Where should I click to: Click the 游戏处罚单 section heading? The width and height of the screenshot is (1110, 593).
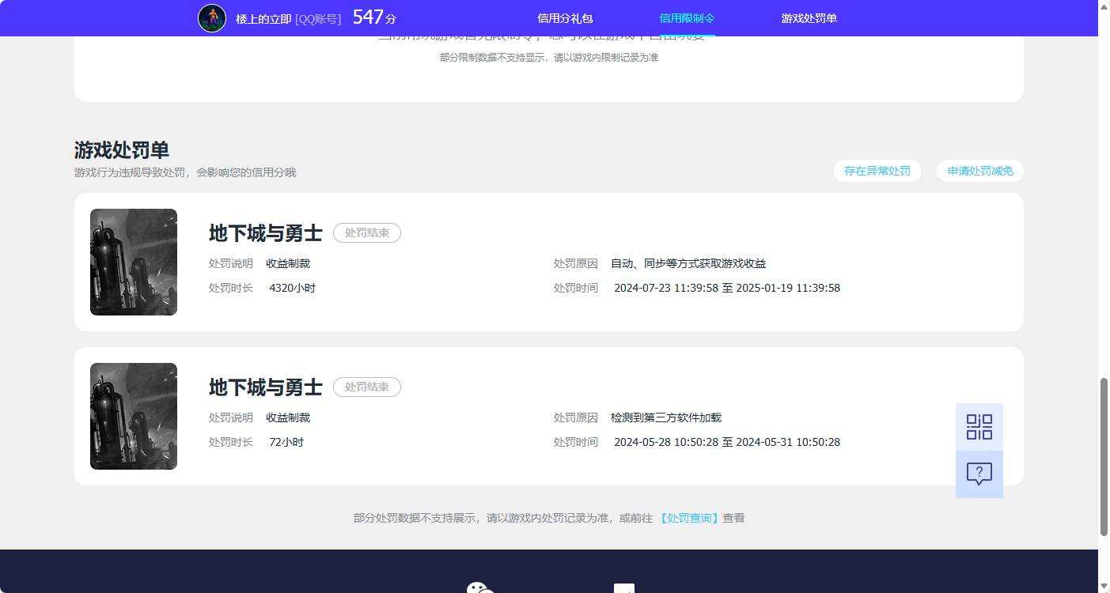click(122, 150)
